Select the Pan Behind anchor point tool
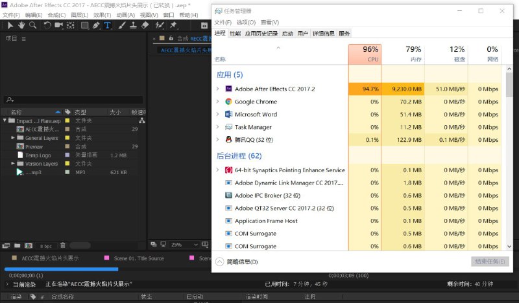Image resolution: width=519 pixels, height=303 pixels. [x=71, y=25]
